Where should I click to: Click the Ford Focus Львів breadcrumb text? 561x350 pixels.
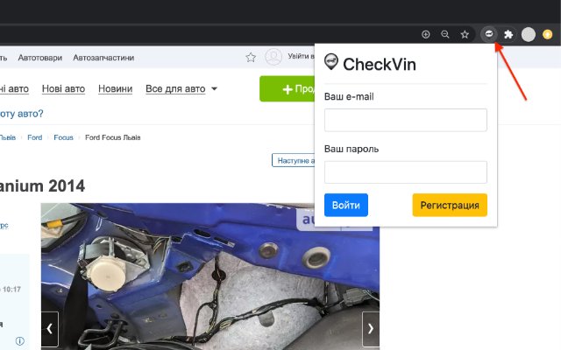point(113,137)
